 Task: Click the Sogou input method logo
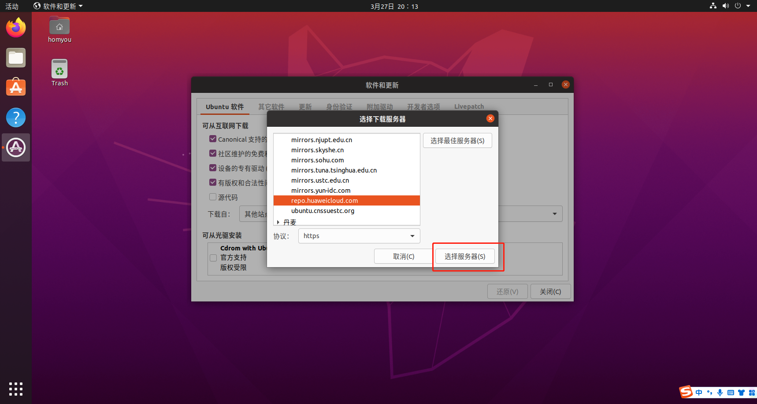pyautogui.click(x=686, y=392)
